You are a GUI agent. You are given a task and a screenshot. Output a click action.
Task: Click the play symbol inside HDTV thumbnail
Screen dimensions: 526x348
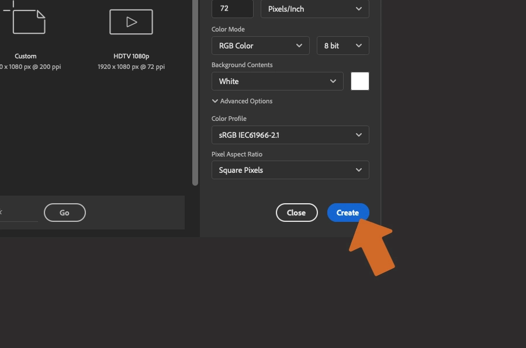coord(130,22)
